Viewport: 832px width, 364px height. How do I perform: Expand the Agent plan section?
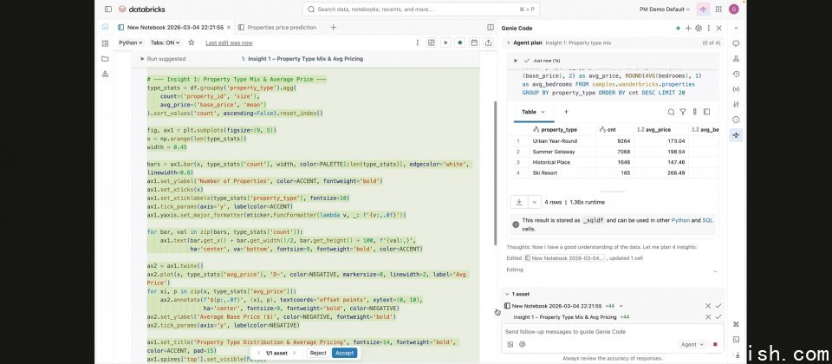(509, 42)
